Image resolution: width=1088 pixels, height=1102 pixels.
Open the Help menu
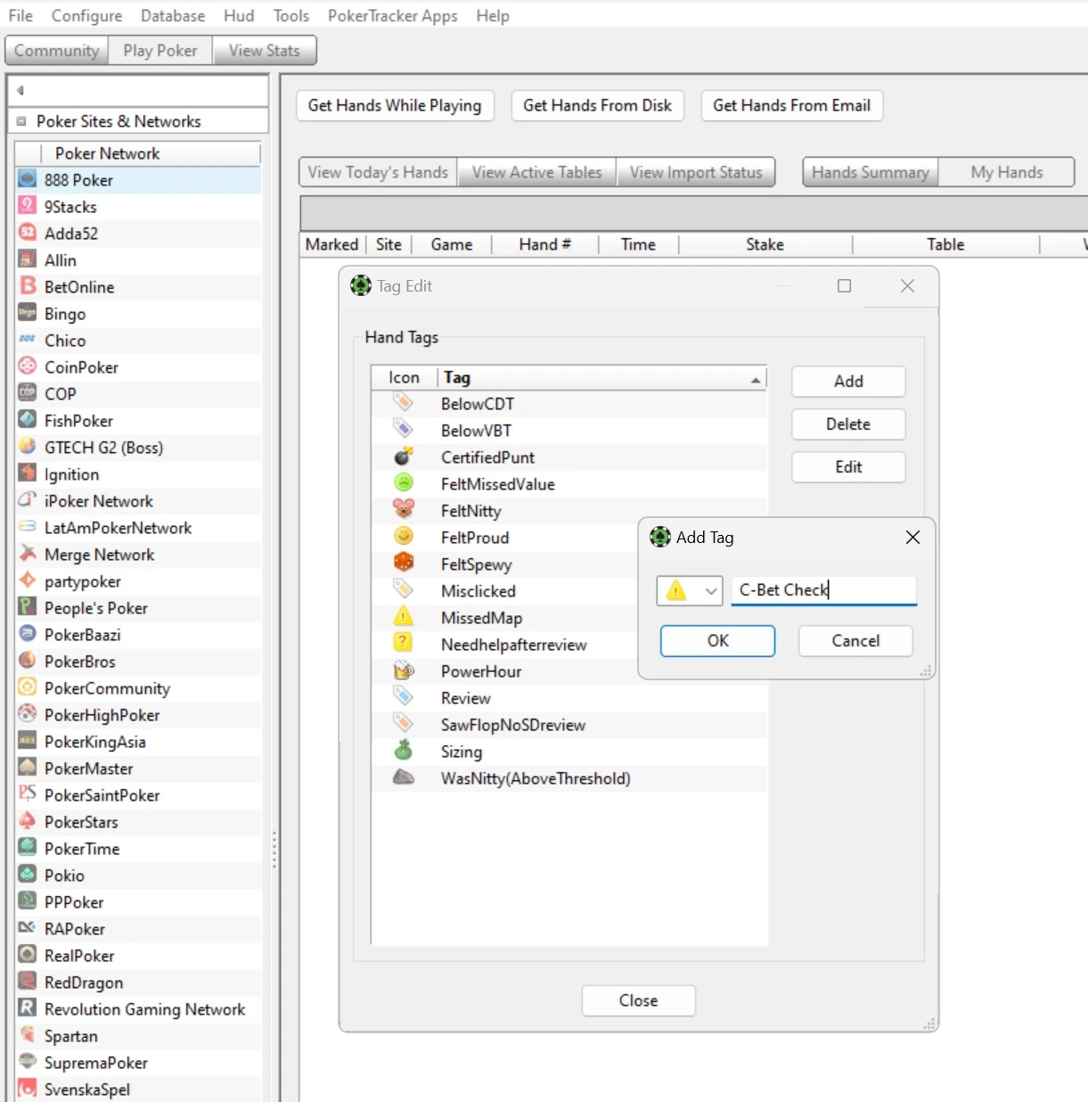[493, 16]
